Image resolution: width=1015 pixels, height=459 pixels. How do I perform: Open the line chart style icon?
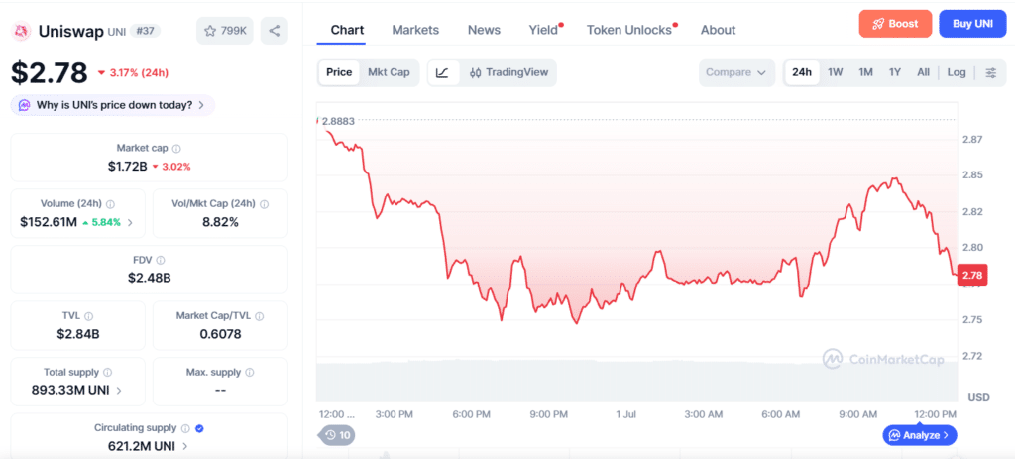click(x=443, y=72)
